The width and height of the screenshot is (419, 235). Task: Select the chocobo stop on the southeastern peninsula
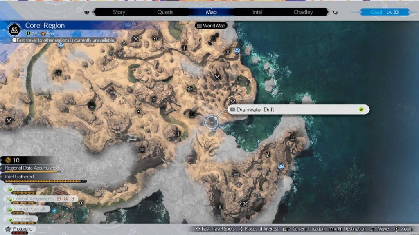pyautogui.click(x=281, y=167)
